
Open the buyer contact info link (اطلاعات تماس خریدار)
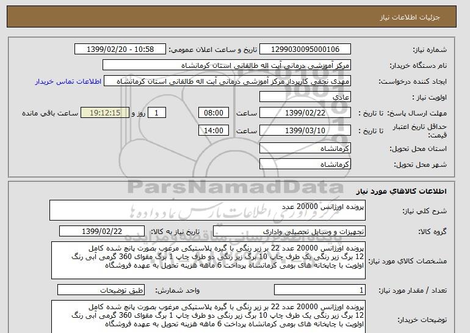(68, 81)
